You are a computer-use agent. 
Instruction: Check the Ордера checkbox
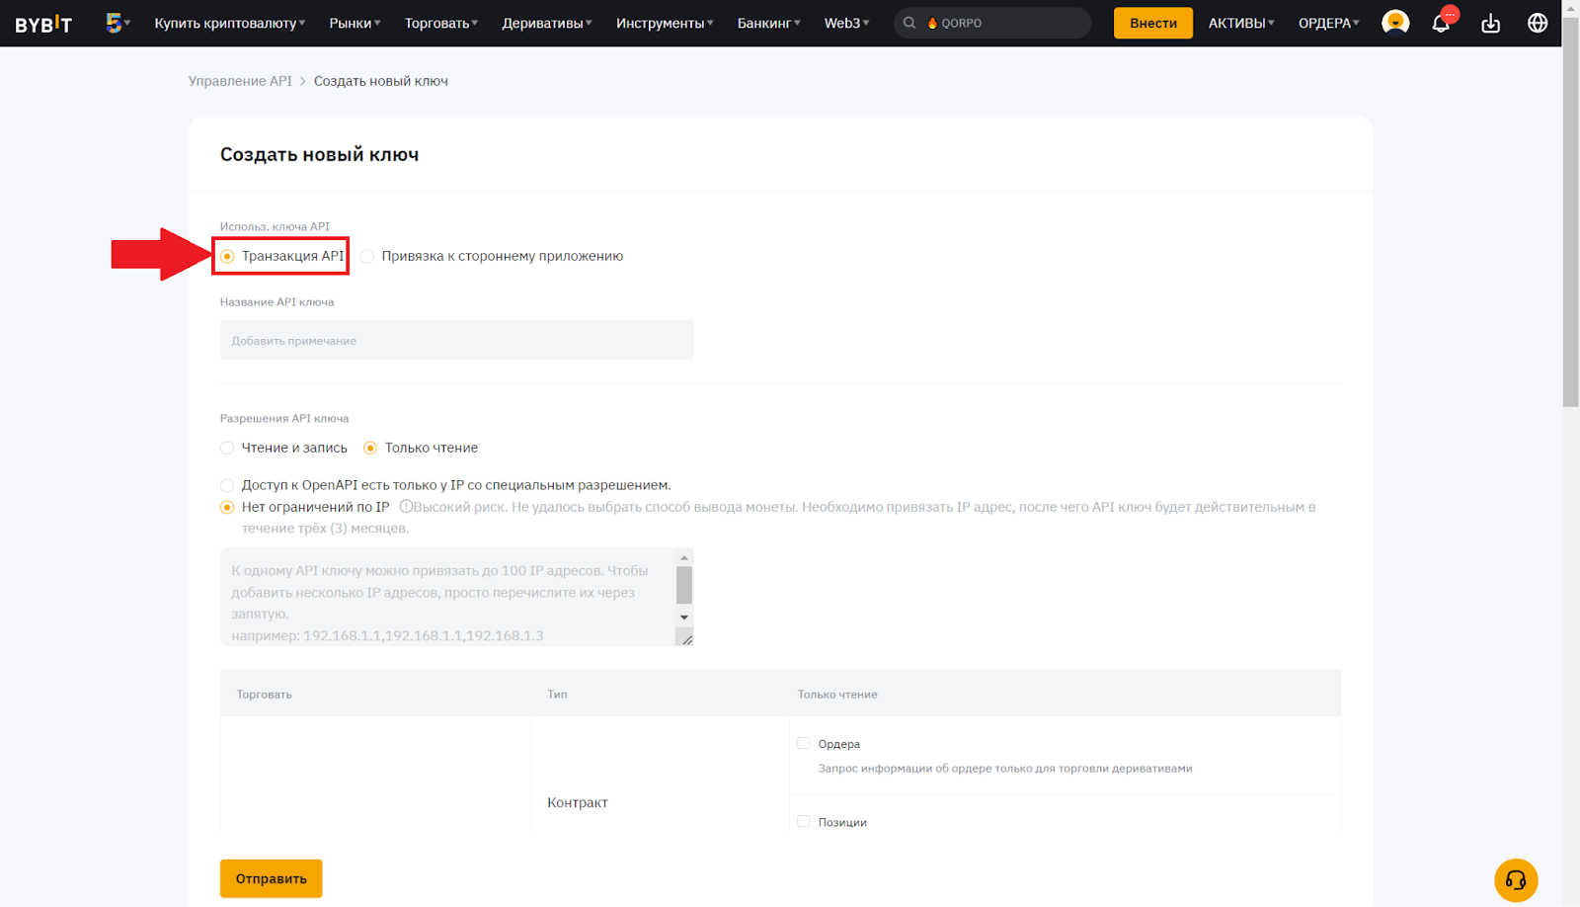(x=804, y=743)
